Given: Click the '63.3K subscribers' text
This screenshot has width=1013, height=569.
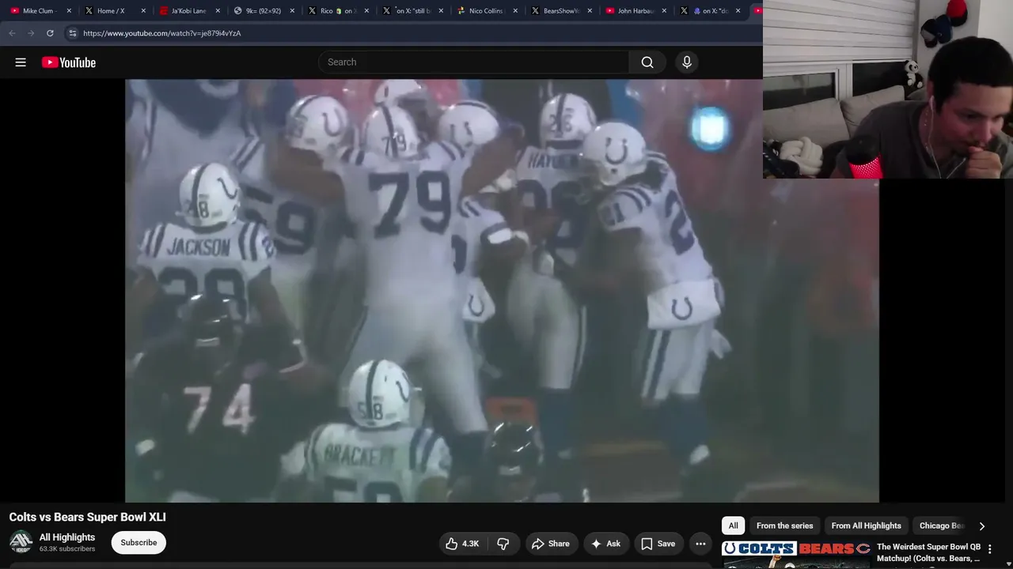Looking at the screenshot, I should click(x=67, y=549).
